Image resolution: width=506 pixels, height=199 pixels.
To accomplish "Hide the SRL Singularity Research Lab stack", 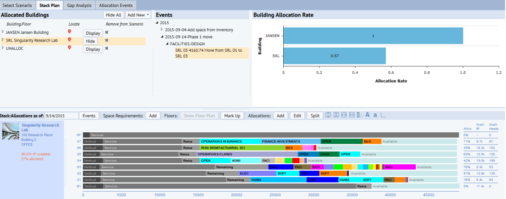I will pos(90,41).
